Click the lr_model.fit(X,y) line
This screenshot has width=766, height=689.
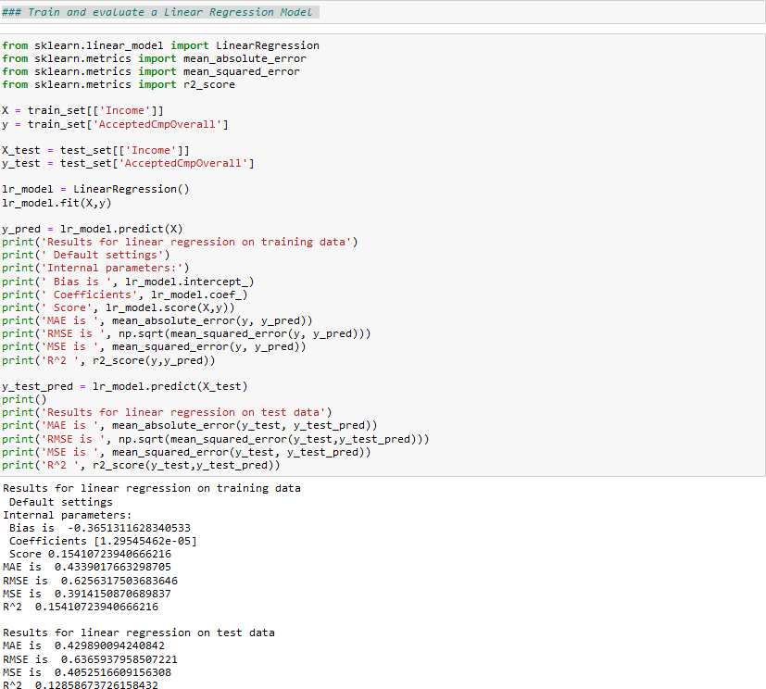coord(50,202)
